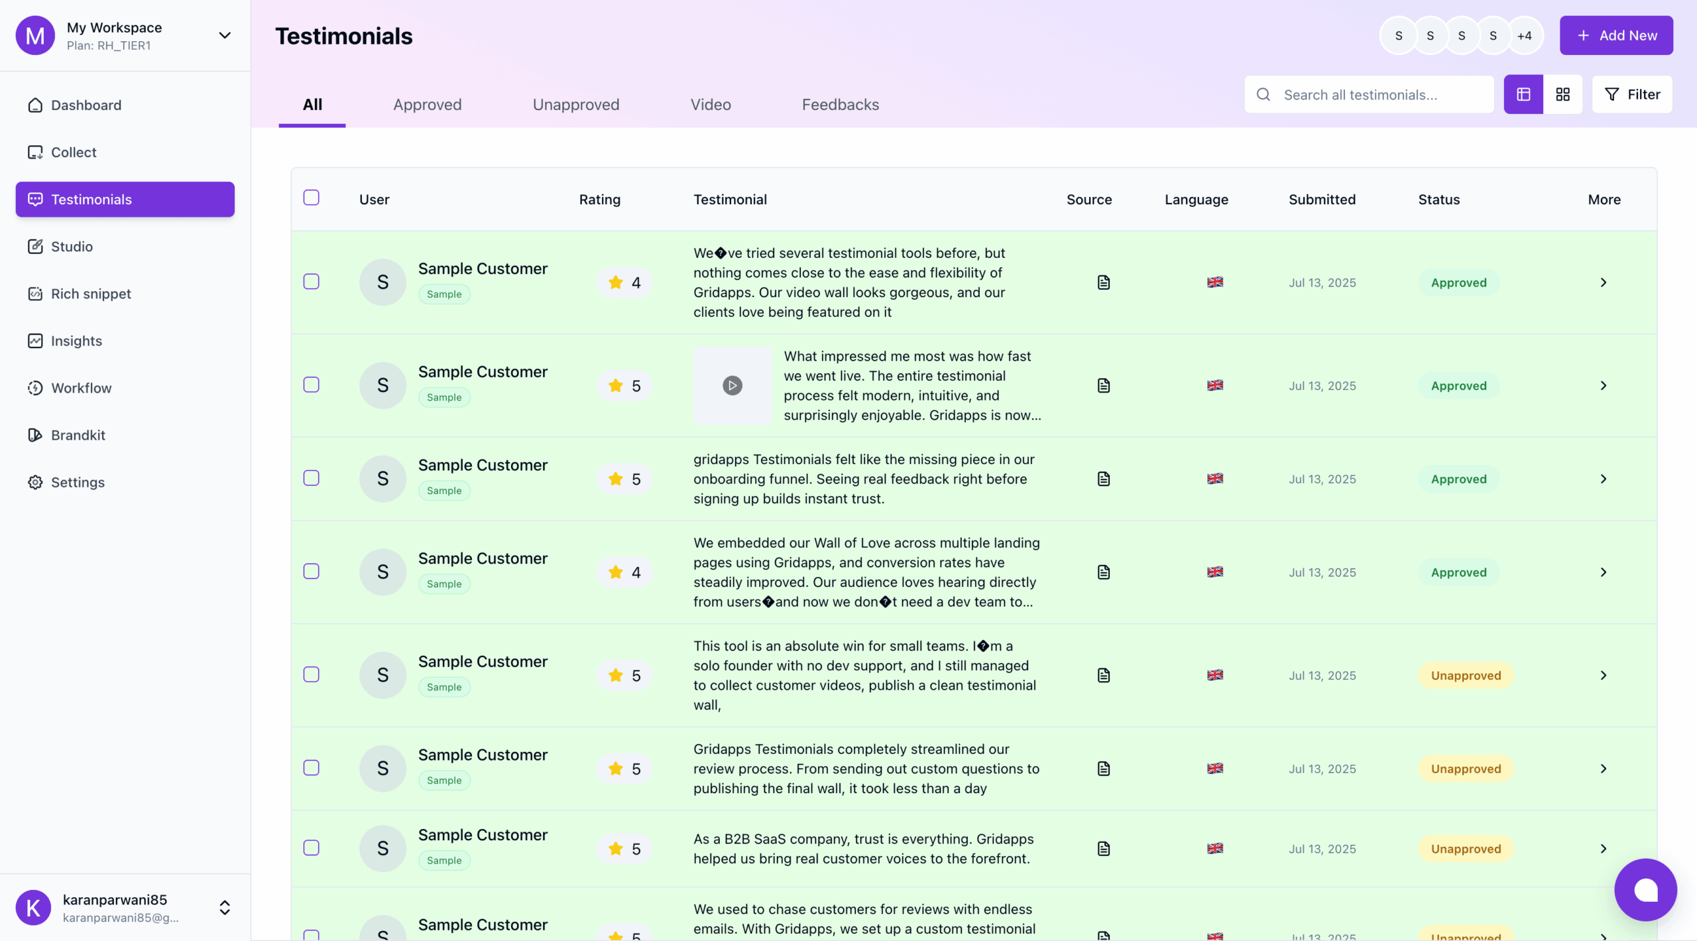Switch to grid card view

pyautogui.click(x=1562, y=94)
